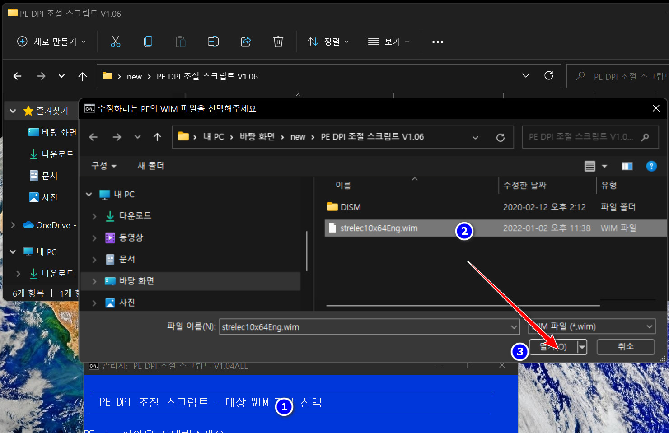The image size is (669, 433).
Task: Click the dialog navigation tree scrollbar
Action: coord(307,251)
